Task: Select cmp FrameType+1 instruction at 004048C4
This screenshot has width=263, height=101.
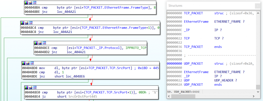Action: pos(90,28)
